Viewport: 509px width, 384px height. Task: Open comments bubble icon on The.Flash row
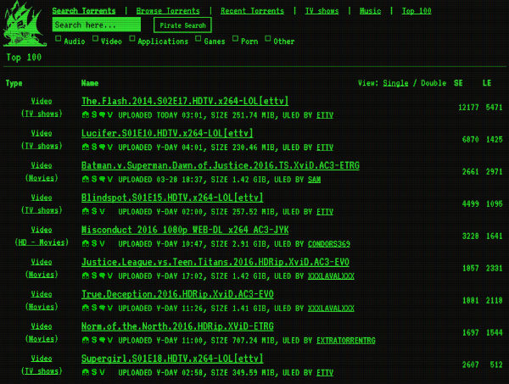click(103, 114)
